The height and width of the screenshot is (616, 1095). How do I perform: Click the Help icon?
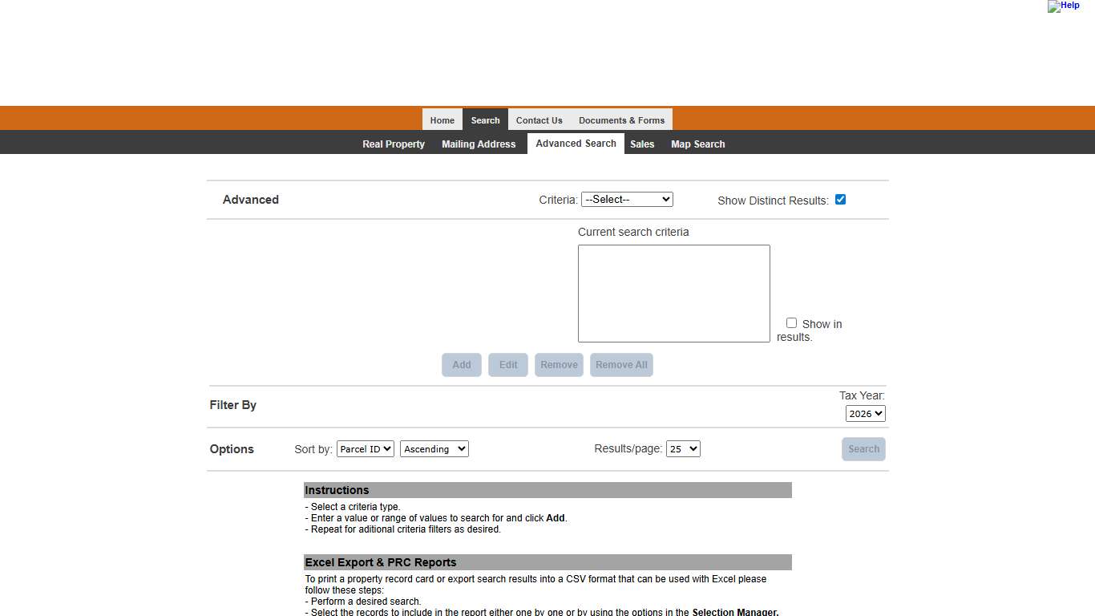1064,6
